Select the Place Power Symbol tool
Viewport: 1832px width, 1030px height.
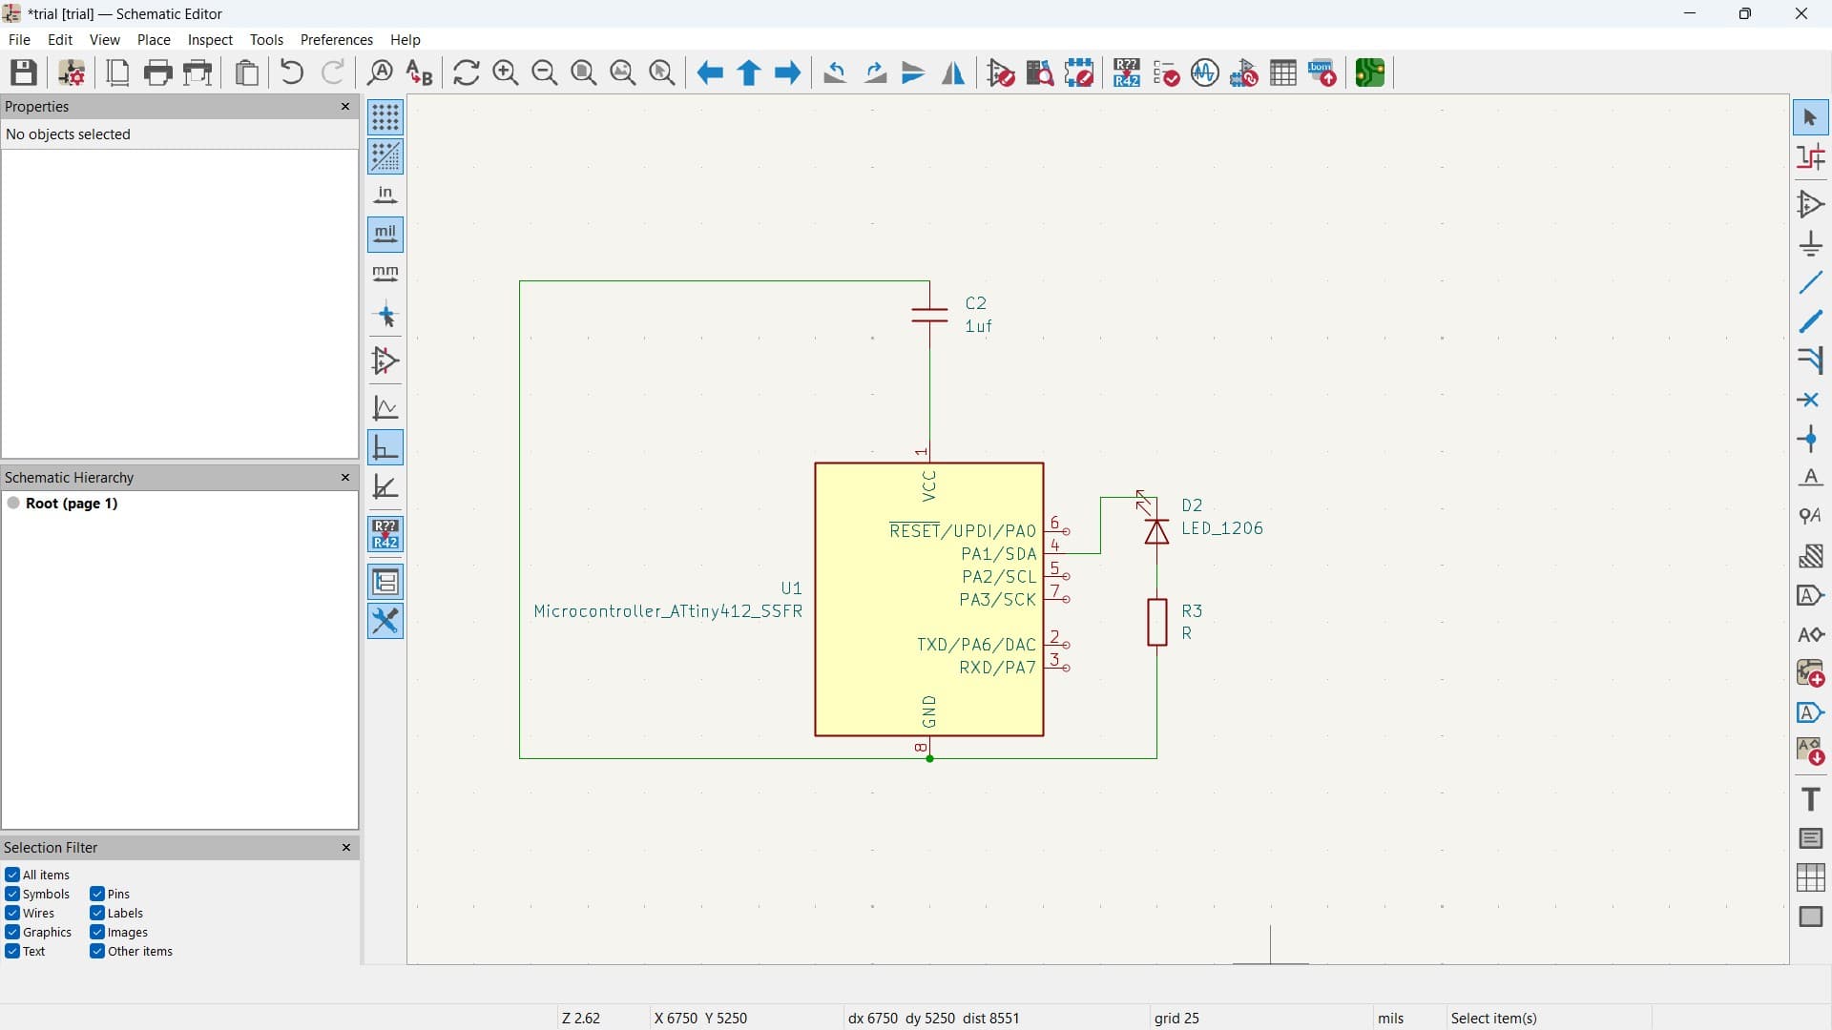[1810, 244]
